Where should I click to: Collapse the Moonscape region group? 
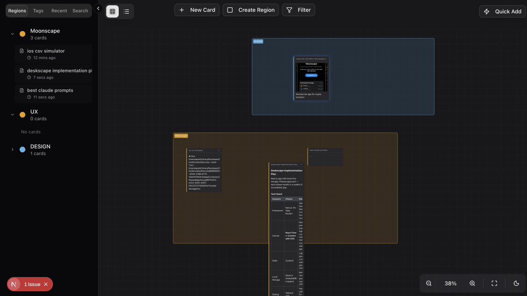pyautogui.click(x=12, y=34)
